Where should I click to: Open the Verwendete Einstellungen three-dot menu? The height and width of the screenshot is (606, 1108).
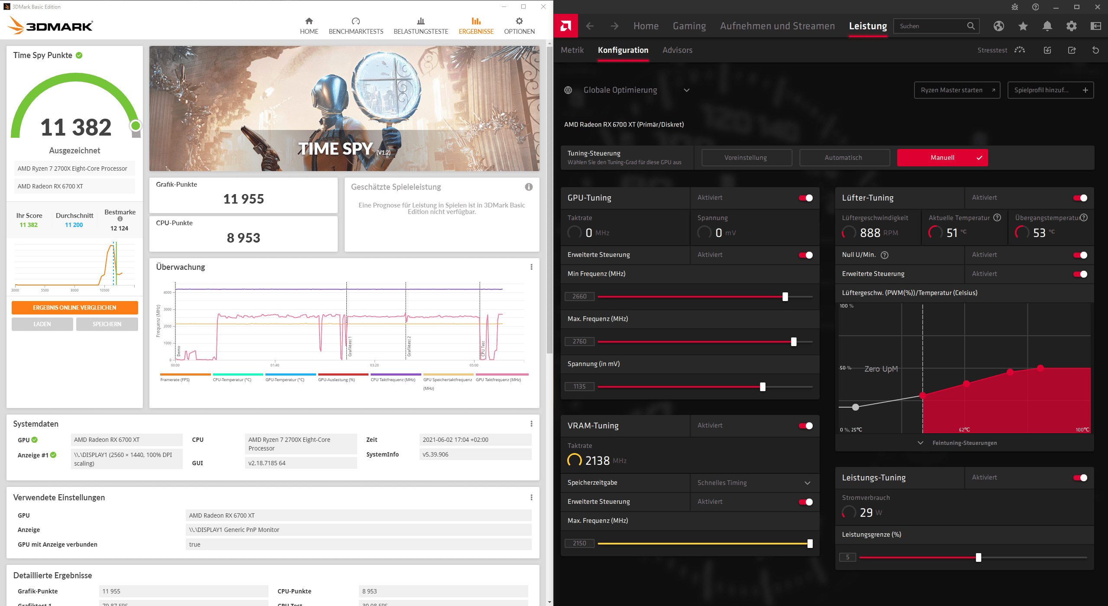pos(531,497)
